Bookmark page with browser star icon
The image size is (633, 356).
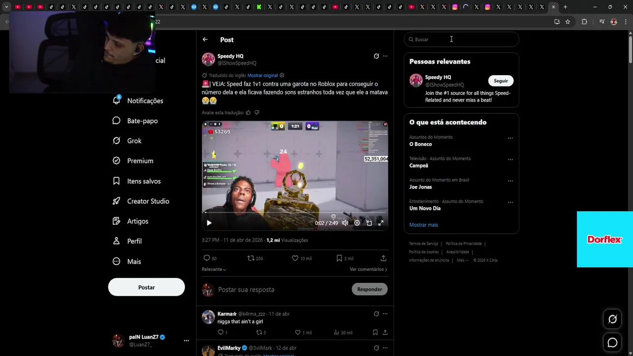[x=568, y=22]
